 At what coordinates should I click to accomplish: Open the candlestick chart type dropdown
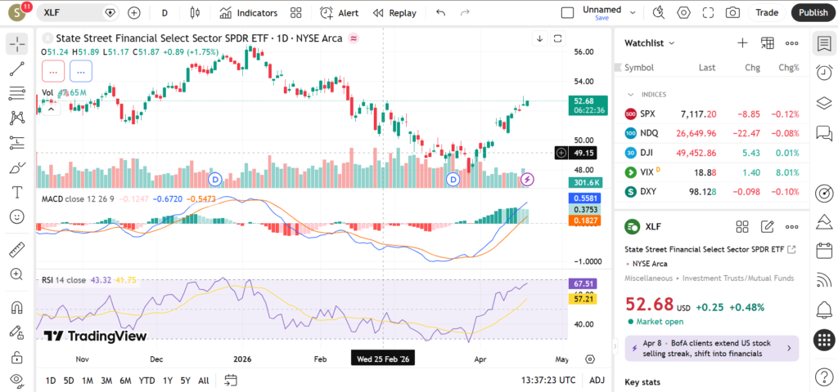point(194,12)
